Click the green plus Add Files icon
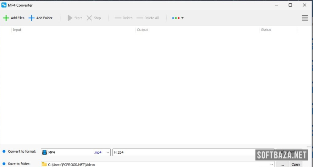This screenshot has height=167, width=313. click(x=6, y=18)
